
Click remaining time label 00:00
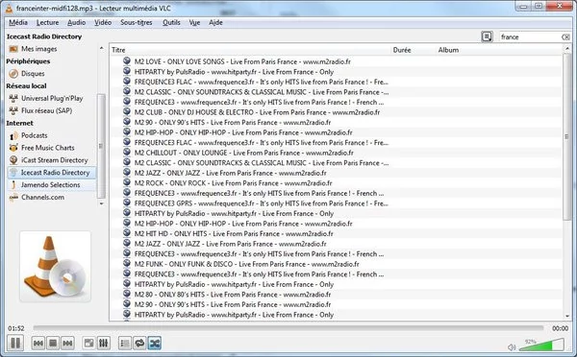pos(560,328)
